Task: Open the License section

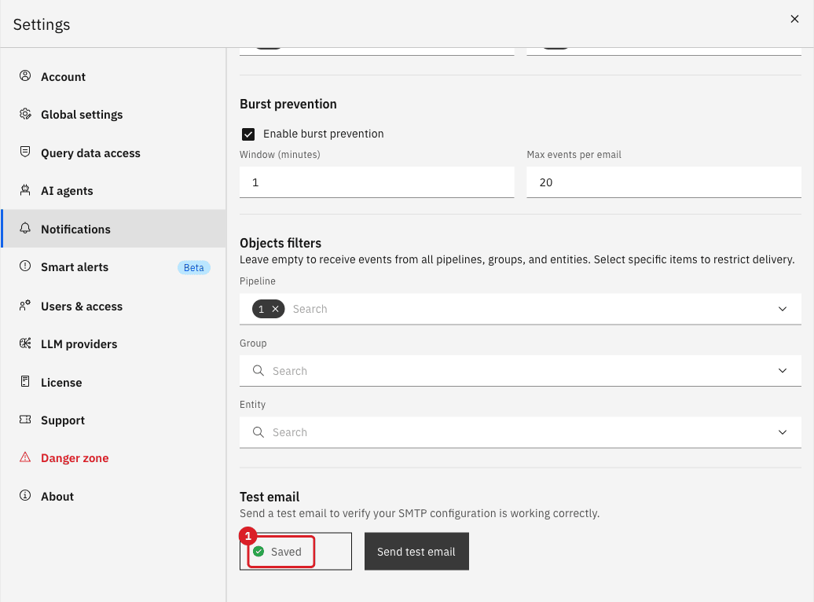Action: pos(114,382)
